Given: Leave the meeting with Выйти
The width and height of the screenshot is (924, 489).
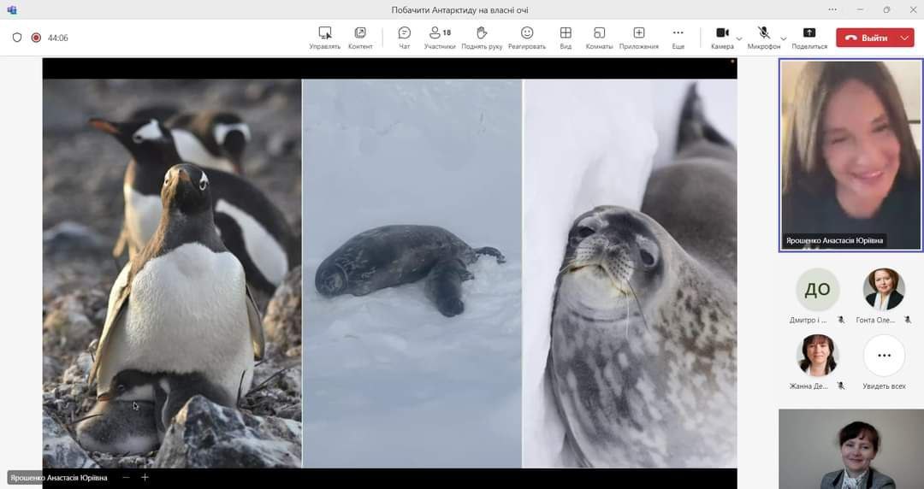Looking at the screenshot, I should 866,38.
